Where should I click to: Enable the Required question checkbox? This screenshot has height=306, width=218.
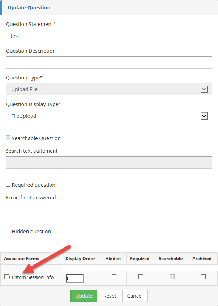8,185
